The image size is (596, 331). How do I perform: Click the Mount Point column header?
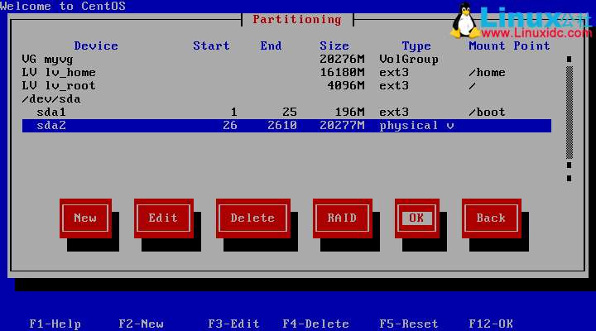509,46
